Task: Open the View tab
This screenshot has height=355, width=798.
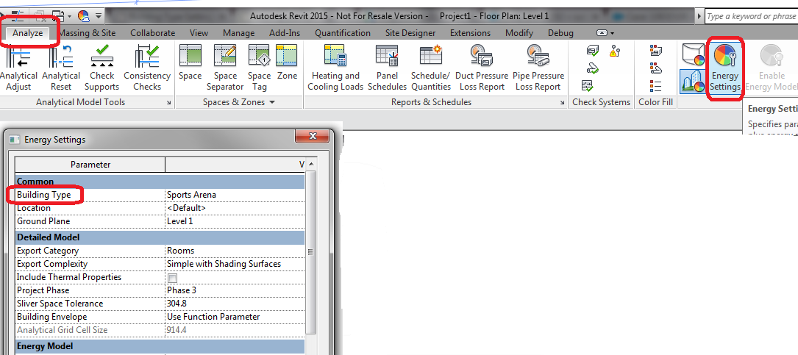Action: 199,33
